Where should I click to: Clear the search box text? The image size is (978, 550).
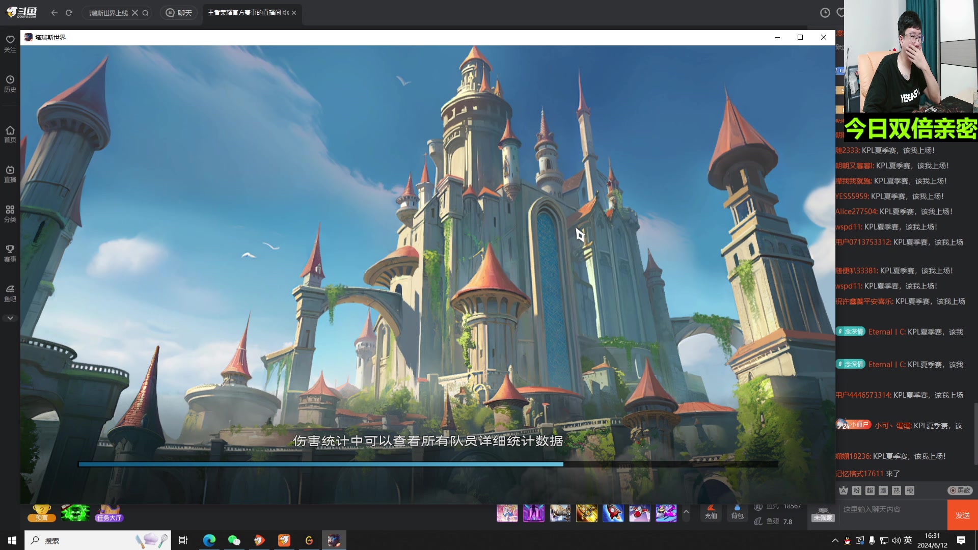pos(135,13)
